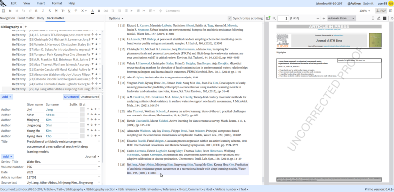Open the Edit menu
Screen dimensions: 394x192
tap(14, 3)
